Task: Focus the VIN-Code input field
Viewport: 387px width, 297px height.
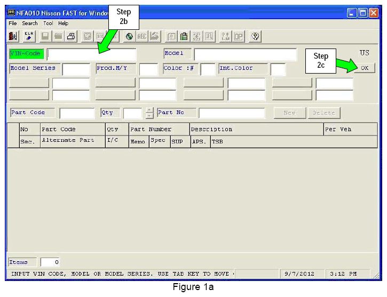Action: (x=91, y=54)
